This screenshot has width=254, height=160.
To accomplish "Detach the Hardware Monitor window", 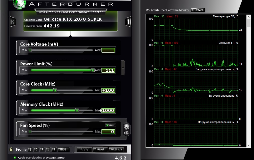I will tap(198, 10).
